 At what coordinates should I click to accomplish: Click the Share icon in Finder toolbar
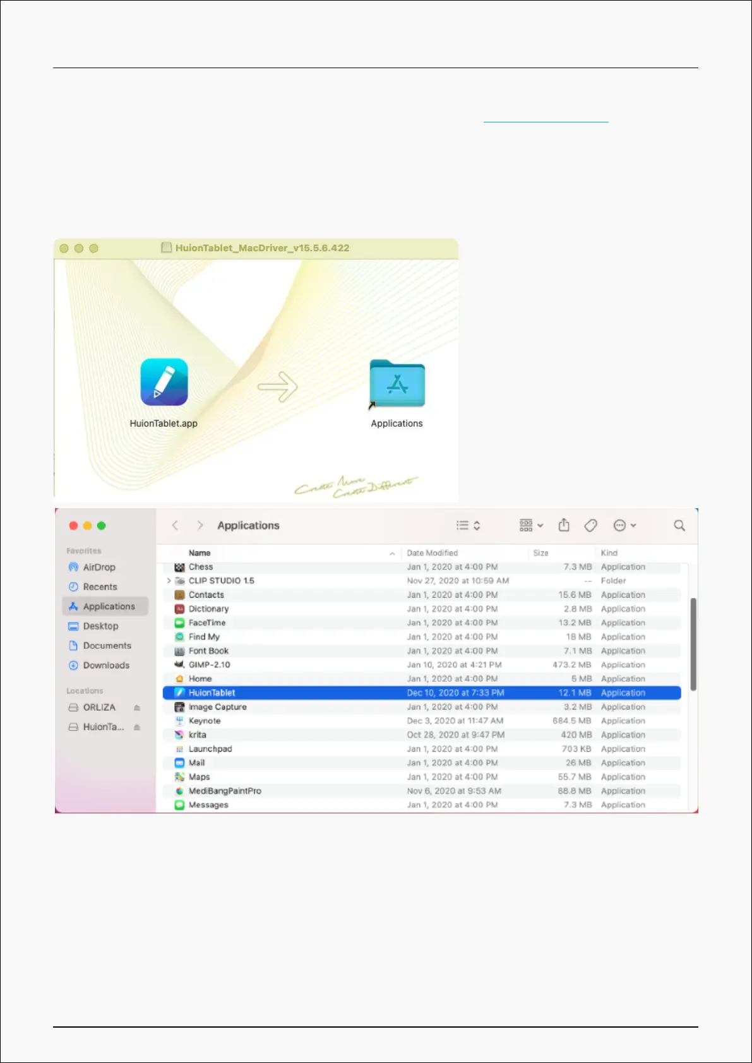564,525
